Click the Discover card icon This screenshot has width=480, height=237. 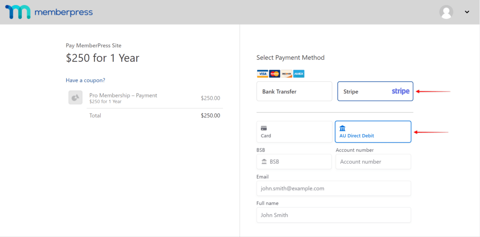click(x=287, y=74)
